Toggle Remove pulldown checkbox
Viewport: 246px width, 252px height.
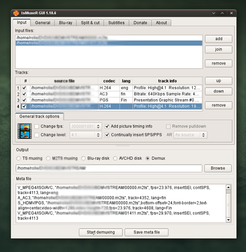click(168, 126)
